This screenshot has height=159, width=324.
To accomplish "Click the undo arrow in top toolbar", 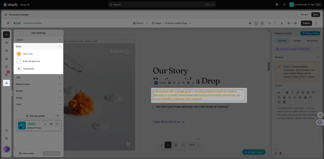I will click(x=269, y=23).
